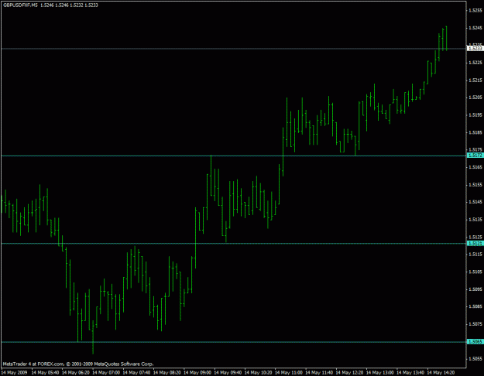
Task: Click the 1.5145 price scale label
Action: tap(475, 202)
